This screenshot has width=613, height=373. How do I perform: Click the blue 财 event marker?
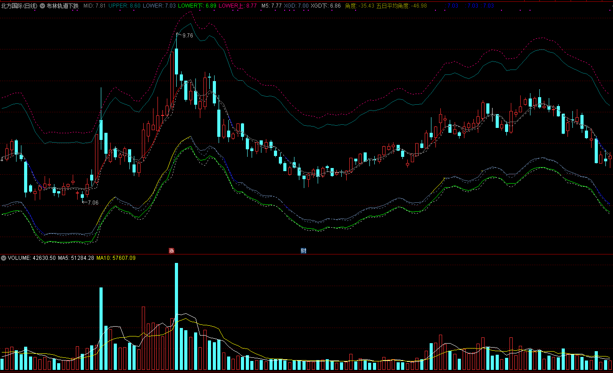coord(303,251)
